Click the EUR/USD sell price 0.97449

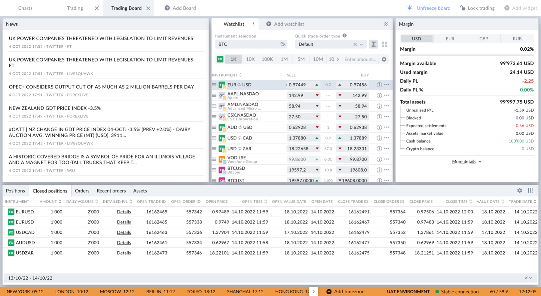pos(303,85)
